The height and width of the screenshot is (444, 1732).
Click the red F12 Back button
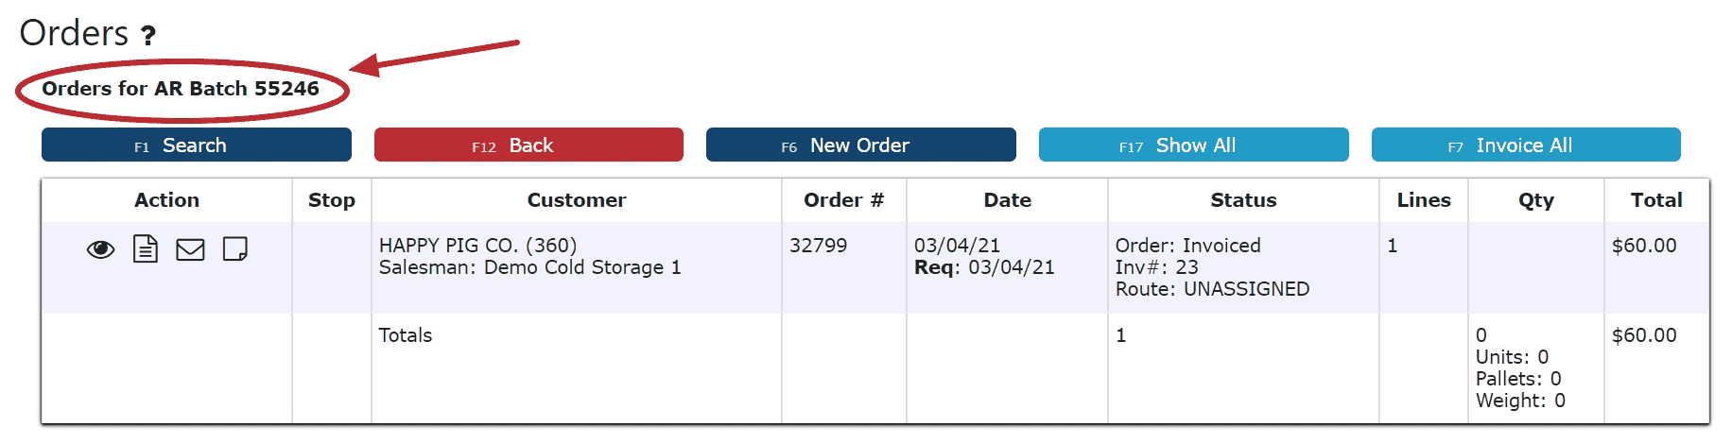click(x=528, y=145)
